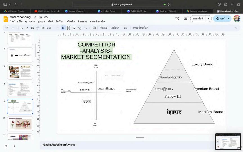Screen dimensions: 243x152
Task: Click the แชร์ share button
Action: [x=220, y=19]
